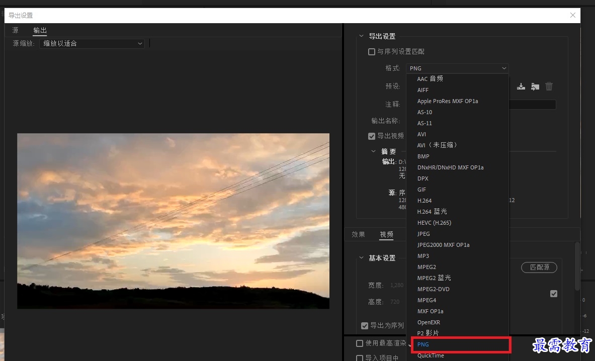Open the 格式 format dropdown
595x361 pixels.
point(457,68)
